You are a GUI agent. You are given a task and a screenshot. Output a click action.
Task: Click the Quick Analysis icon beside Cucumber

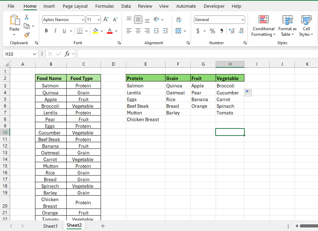click(248, 93)
